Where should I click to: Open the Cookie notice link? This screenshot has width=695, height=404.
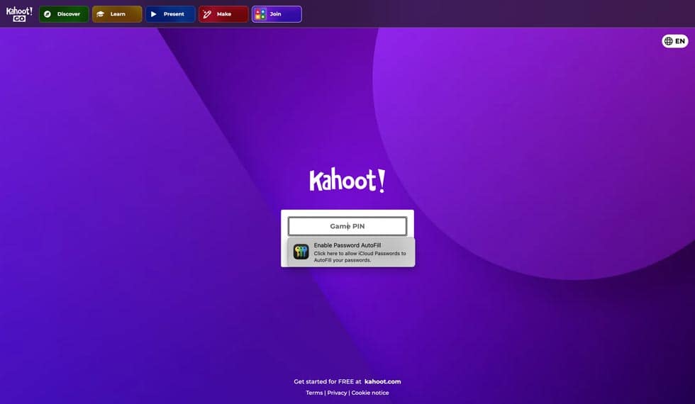[x=370, y=393]
